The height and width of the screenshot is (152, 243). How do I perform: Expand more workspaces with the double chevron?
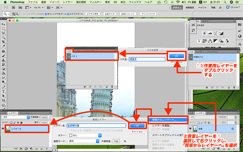(x=220, y=7)
